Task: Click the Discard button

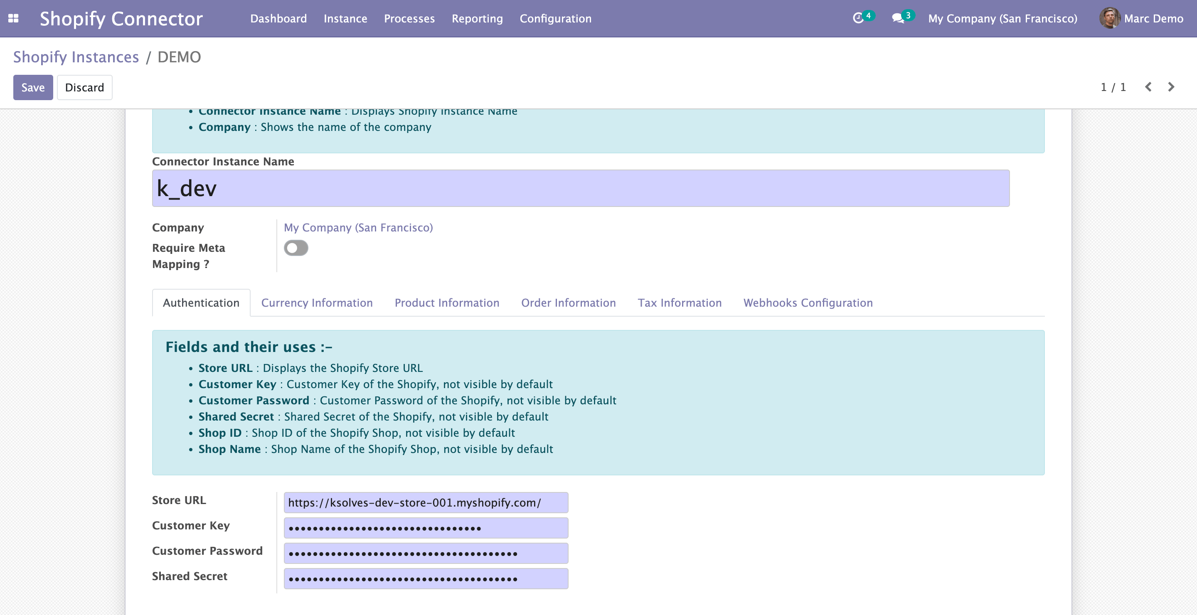Action: coord(84,87)
